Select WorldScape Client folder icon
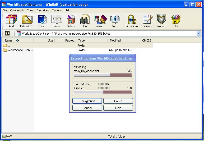The width and height of the screenshot is (204, 141). click(5, 50)
